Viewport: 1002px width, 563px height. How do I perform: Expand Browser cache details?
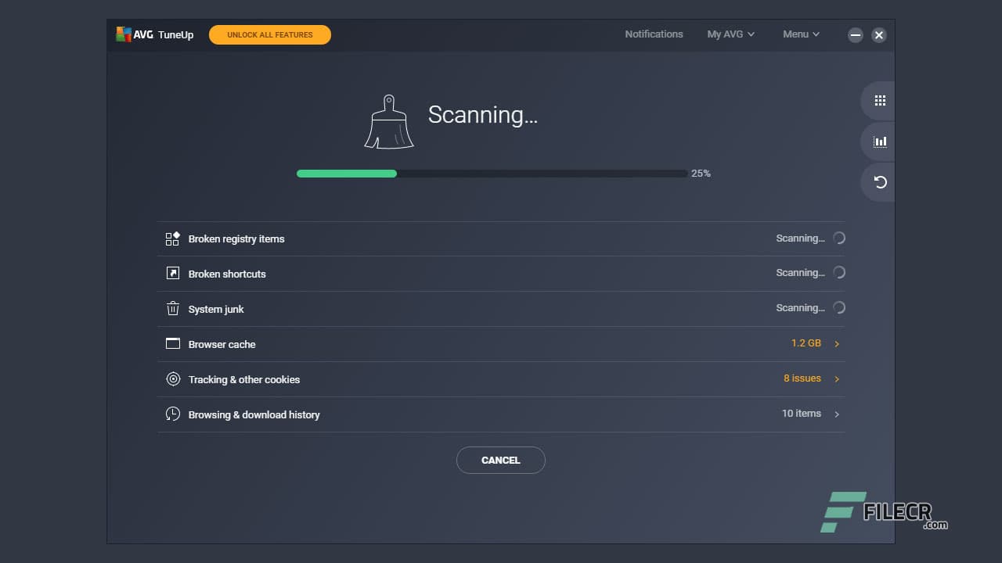point(836,343)
